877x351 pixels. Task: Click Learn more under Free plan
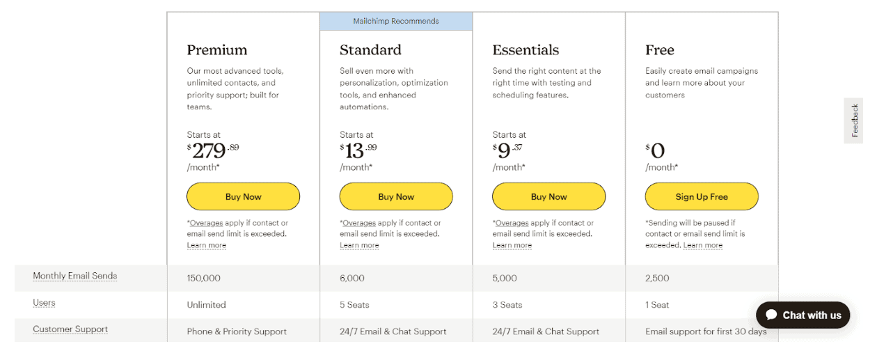703,245
